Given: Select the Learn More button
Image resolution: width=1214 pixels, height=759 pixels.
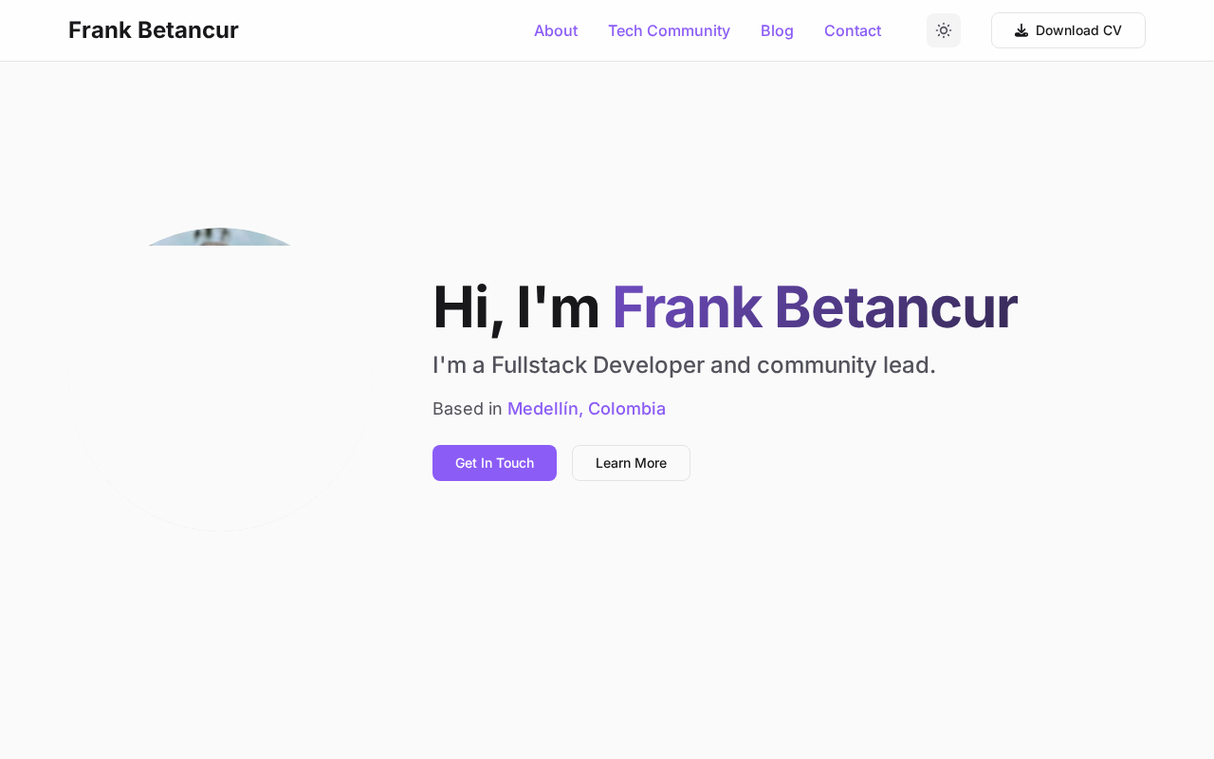Looking at the screenshot, I should click(631, 463).
